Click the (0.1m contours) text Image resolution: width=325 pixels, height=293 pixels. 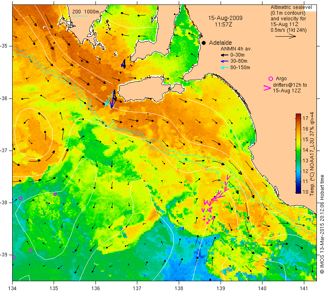[x=288, y=13]
